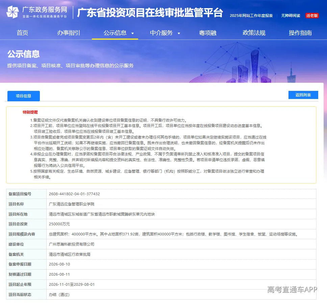Click the project period 2026-11-01至2029-08-01
Viewport: 327px width, 303px height.
point(72,284)
